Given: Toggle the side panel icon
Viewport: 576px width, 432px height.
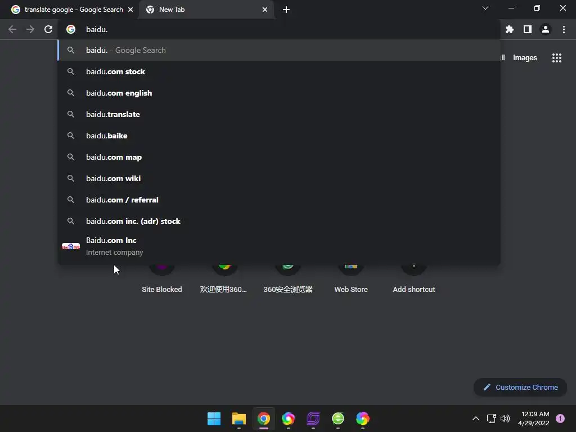Looking at the screenshot, I should click(528, 29).
